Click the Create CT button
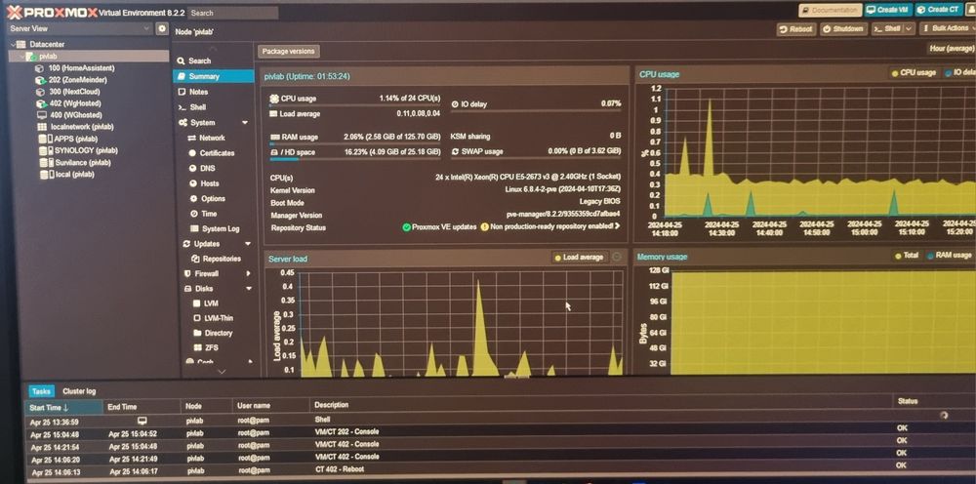Screen dimensions: 976x484 pos(939,10)
